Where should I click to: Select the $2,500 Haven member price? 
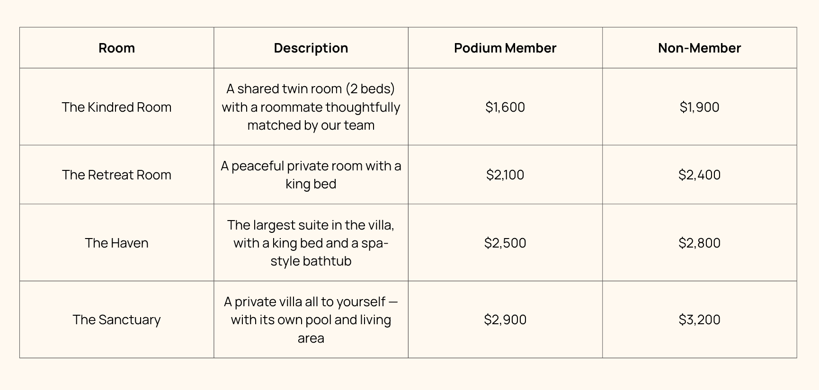tap(505, 243)
